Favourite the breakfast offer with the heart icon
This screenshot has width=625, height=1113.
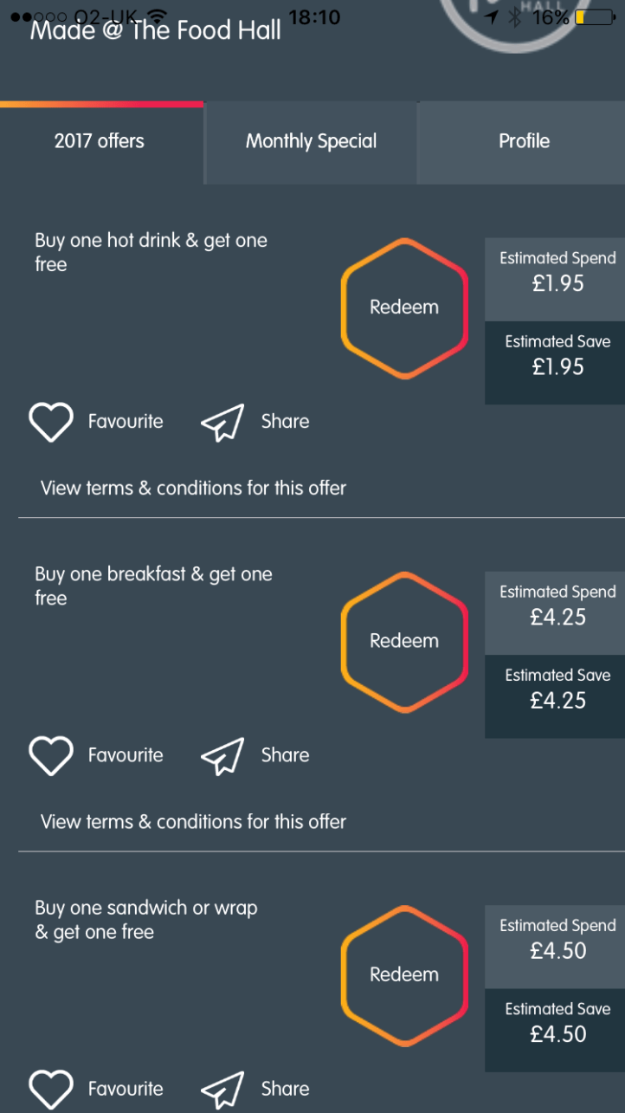51,755
